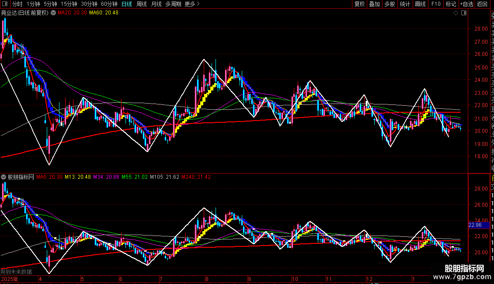Expand 股朋指标网 sub-chart dropdown arrow
Screen dimensions: 494x284
(x=3, y=177)
